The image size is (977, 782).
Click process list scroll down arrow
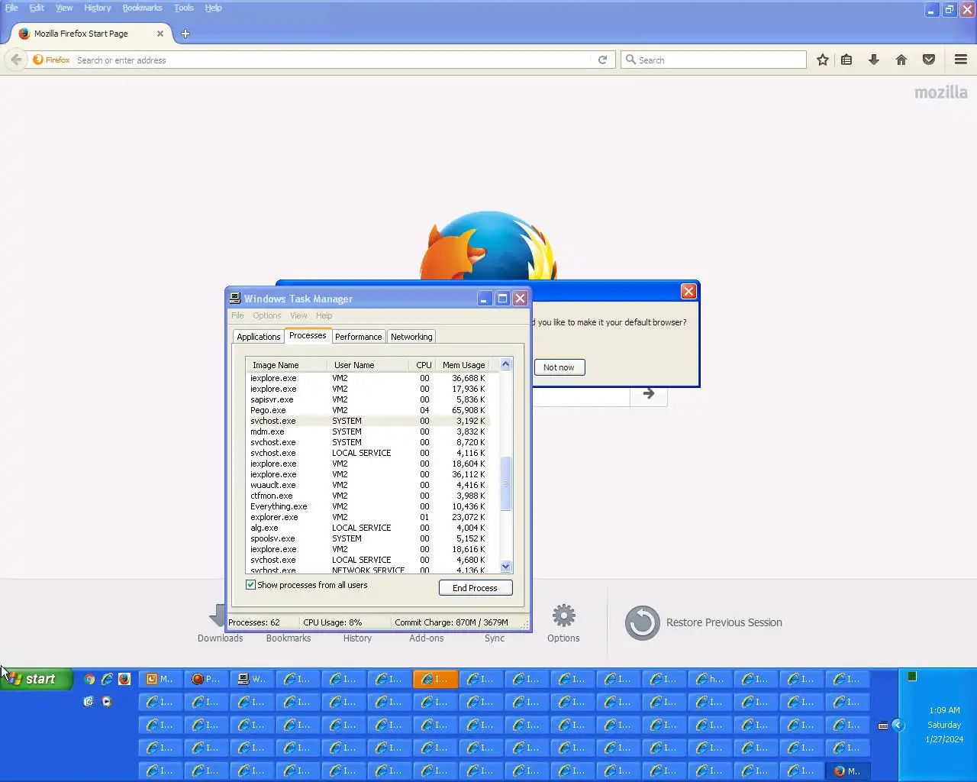505,566
